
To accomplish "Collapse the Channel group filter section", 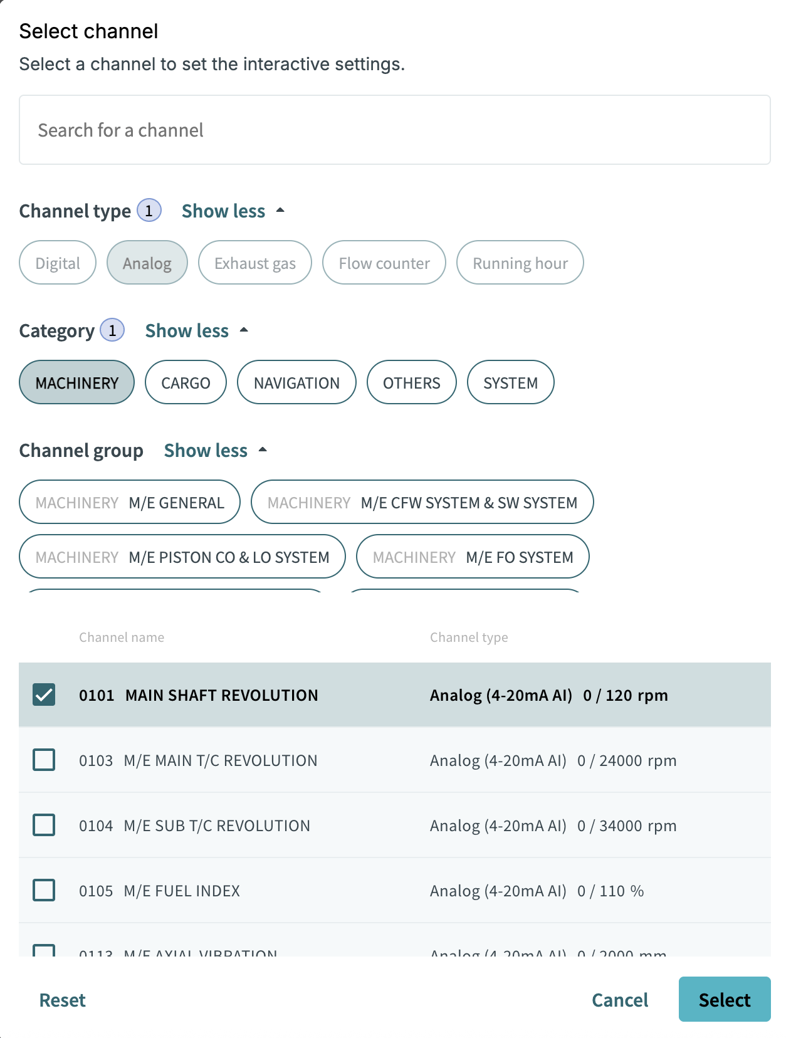I will pyautogui.click(x=215, y=451).
